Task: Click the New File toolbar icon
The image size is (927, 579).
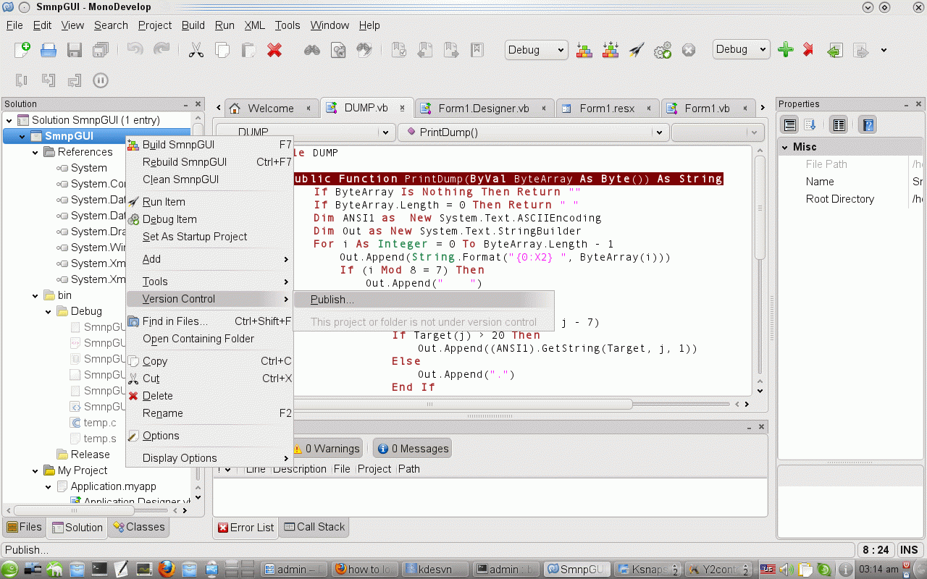Action: [22, 50]
